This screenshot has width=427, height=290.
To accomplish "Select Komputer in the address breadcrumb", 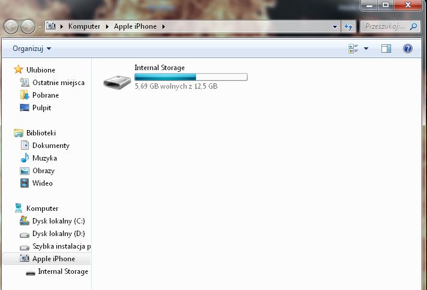I will (84, 26).
